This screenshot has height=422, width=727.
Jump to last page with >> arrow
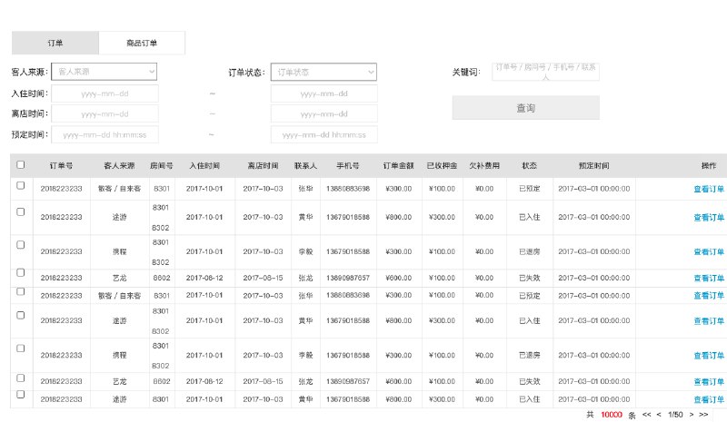click(703, 415)
